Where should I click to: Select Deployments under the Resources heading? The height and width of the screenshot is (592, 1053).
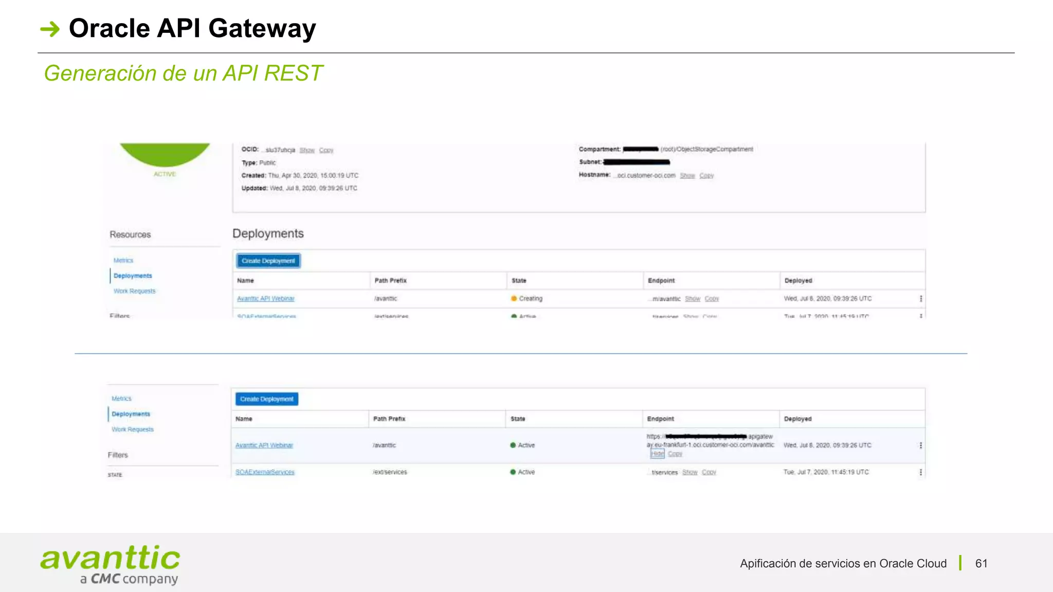coord(133,276)
